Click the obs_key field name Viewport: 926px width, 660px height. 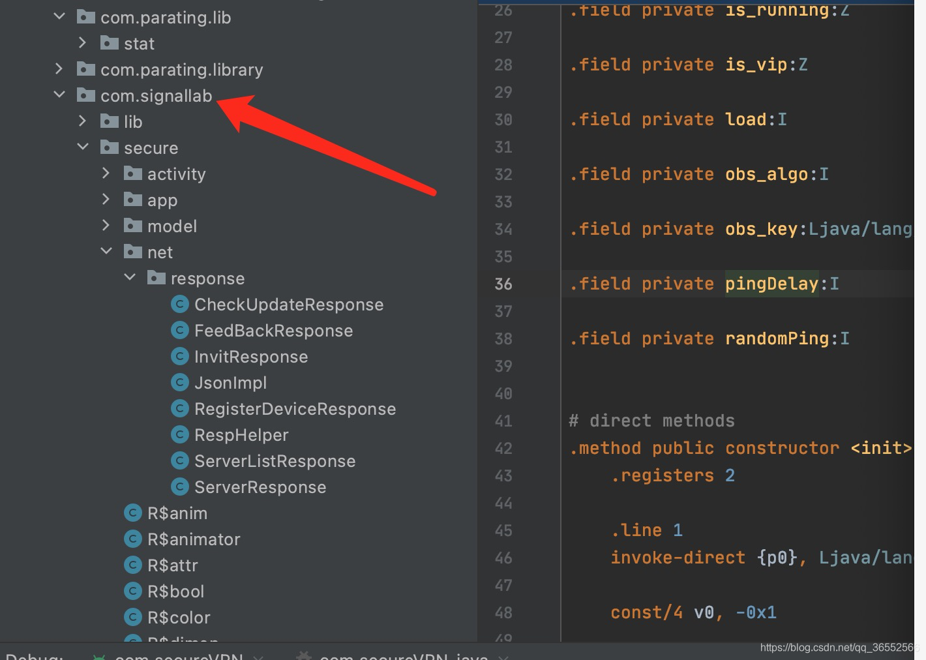point(761,229)
